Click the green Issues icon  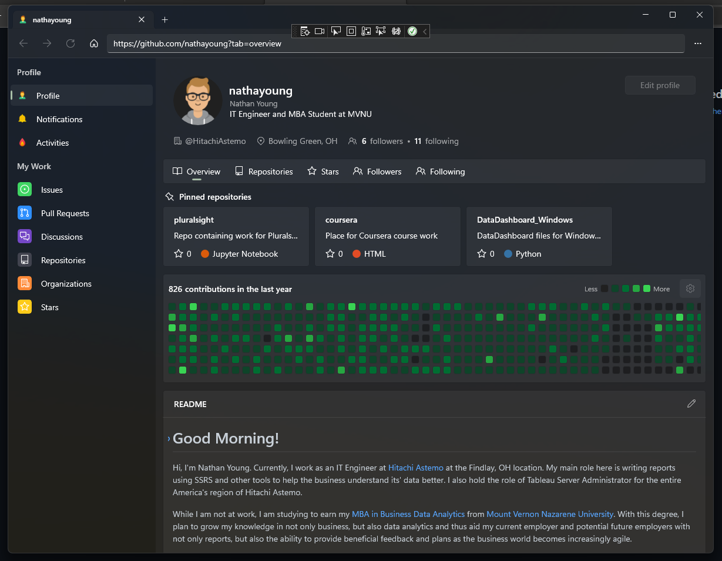click(25, 189)
